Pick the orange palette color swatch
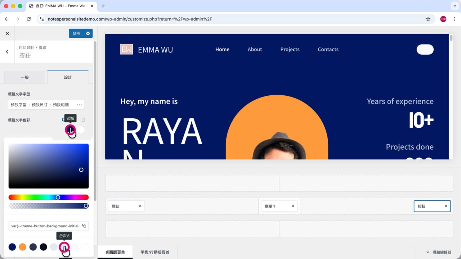 (x=23, y=247)
